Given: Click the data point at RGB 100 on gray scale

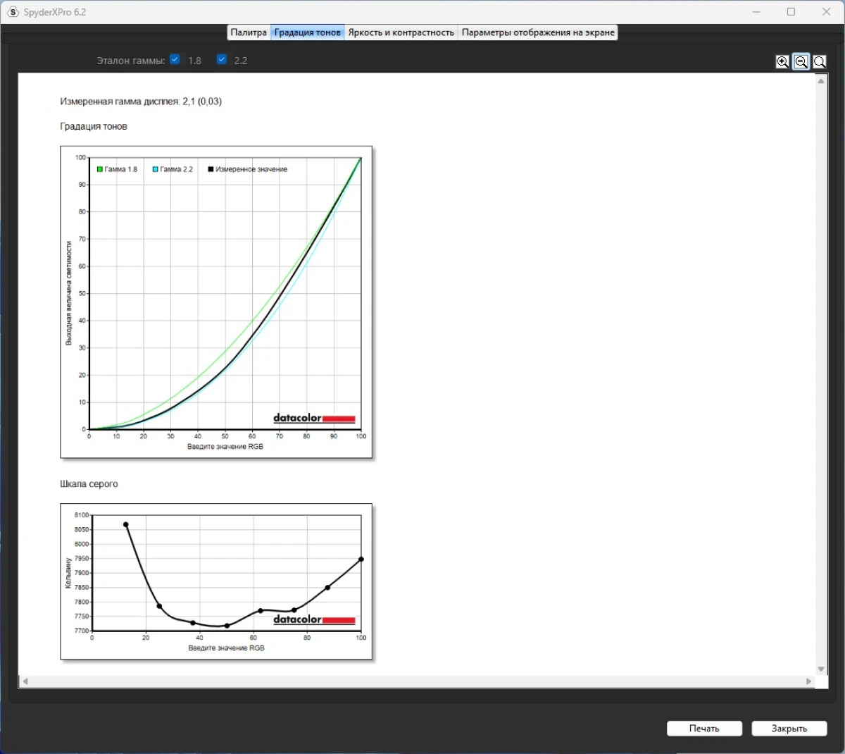Looking at the screenshot, I should click(x=361, y=560).
